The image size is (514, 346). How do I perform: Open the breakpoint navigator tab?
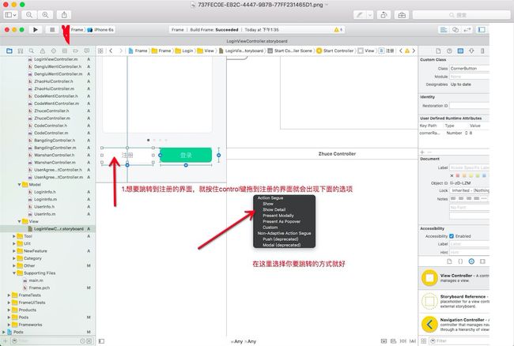point(76,51)
